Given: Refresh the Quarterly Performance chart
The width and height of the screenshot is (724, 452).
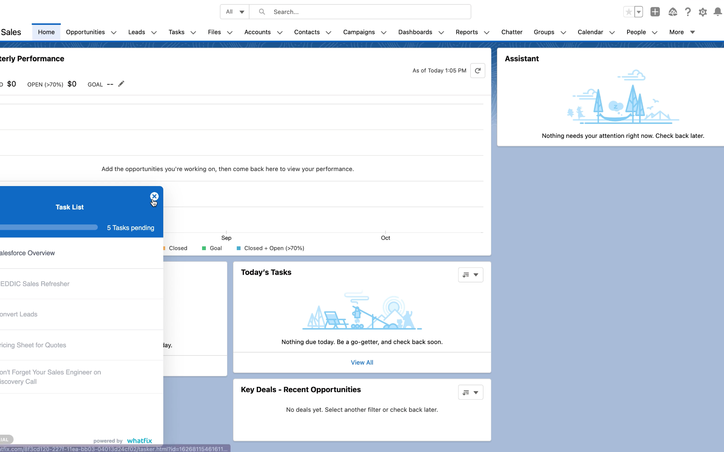Looking at the screenshot, I should (x=477, y=70).
